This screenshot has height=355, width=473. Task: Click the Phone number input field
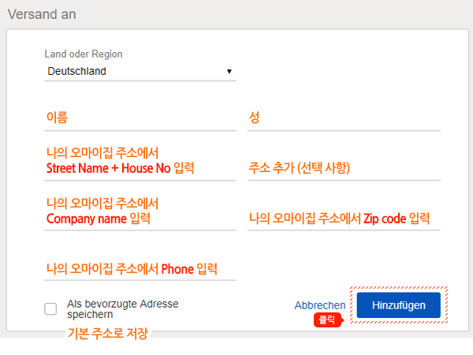140,268
